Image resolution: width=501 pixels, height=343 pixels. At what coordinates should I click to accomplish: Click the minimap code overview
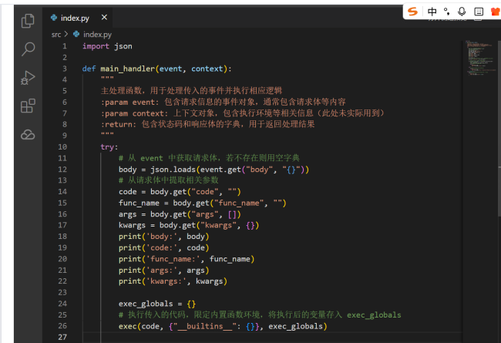click(x=480, y=58)
